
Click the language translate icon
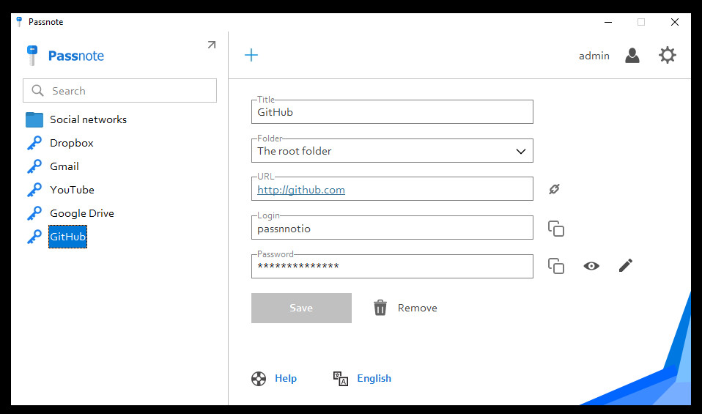coord(340,379)
